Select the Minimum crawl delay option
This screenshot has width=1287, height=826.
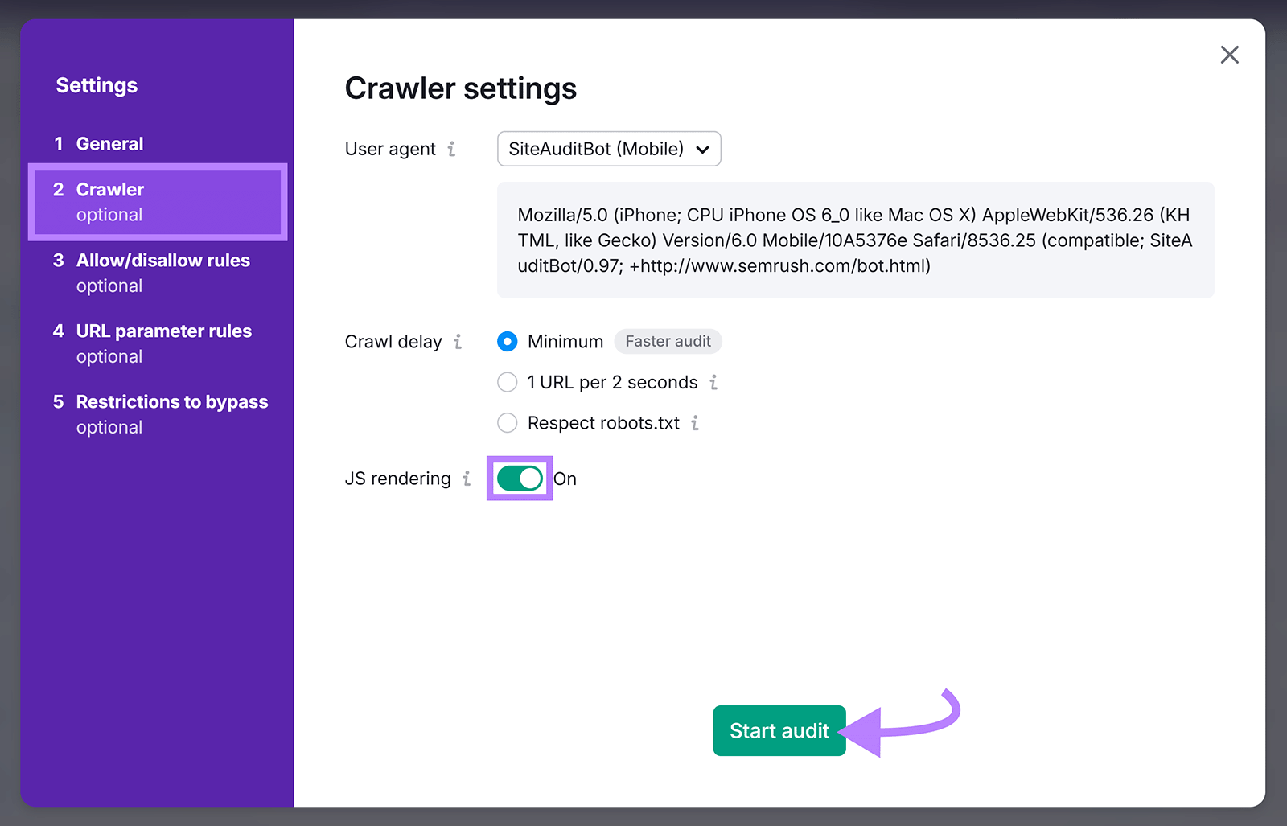[x=507, y=342]
